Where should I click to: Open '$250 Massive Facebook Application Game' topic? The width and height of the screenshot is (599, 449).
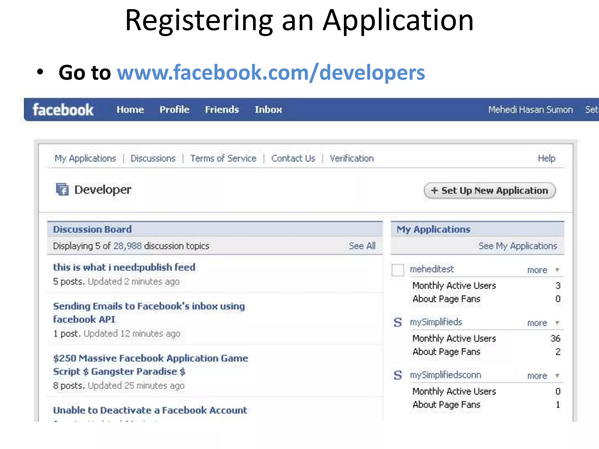pos(151,365)
